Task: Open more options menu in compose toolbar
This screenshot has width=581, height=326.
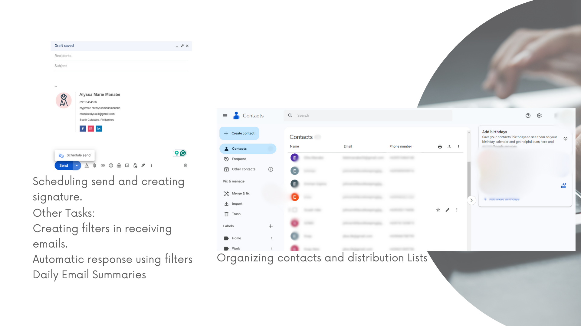Action: [x=151, y=165]
